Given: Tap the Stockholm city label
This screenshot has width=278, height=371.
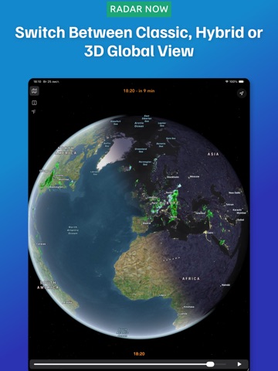Looking at the screenshot, I should 173,177.
